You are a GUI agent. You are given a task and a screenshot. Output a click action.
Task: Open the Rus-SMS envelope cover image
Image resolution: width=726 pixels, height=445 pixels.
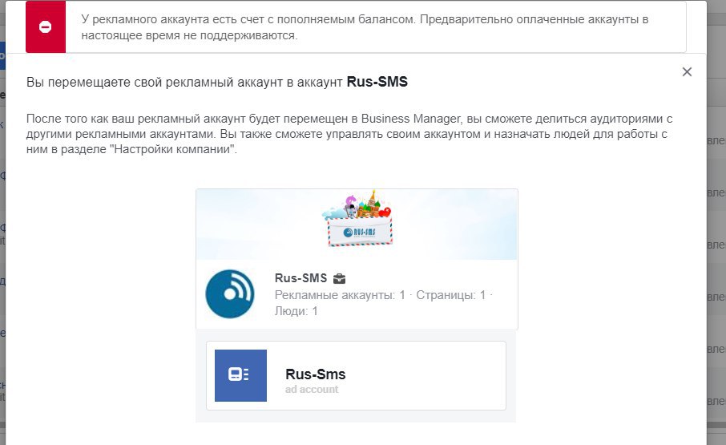point(357,225)
